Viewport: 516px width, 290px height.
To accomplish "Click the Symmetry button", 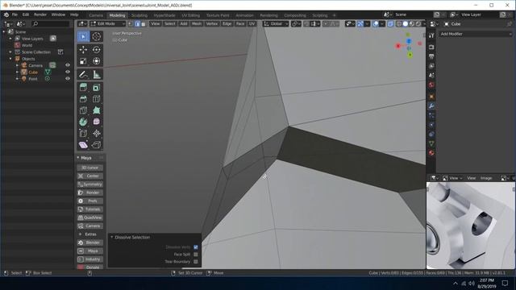I will [89, 184].
